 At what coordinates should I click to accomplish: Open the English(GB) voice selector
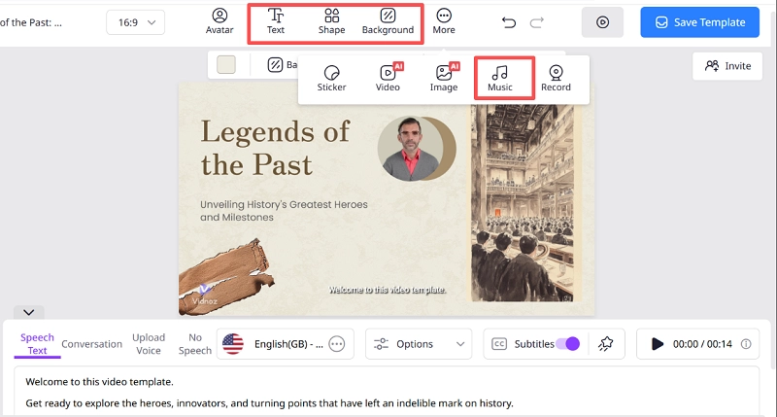(x=285, y=344)
